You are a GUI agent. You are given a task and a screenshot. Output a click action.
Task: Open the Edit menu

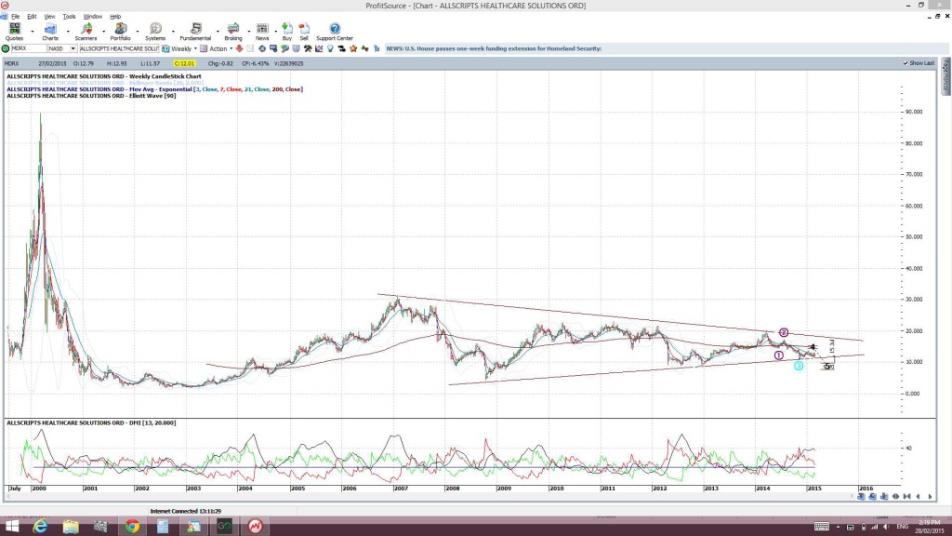32,17
